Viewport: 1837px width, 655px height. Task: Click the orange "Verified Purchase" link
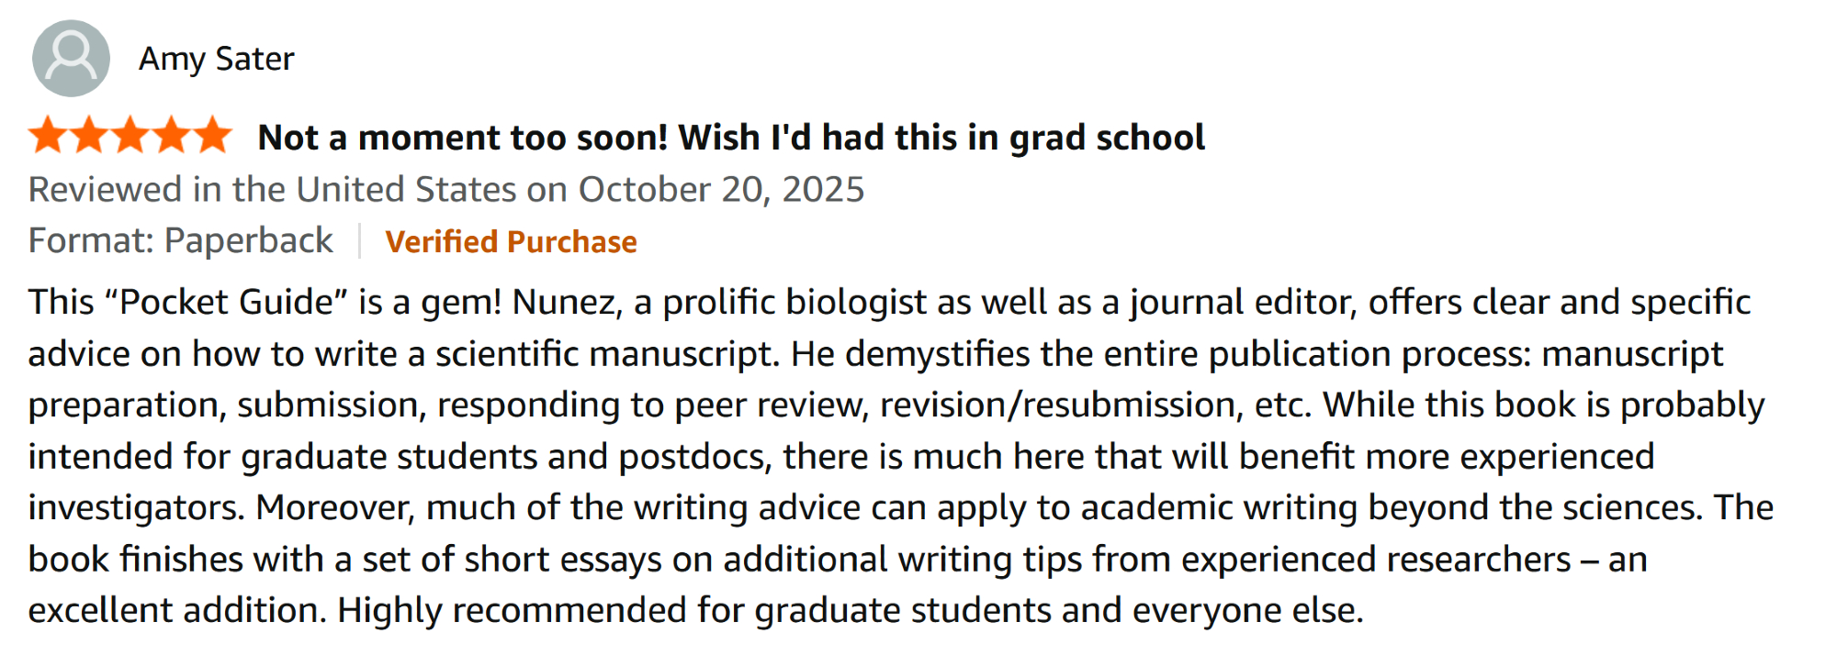(x=511, y=241)
